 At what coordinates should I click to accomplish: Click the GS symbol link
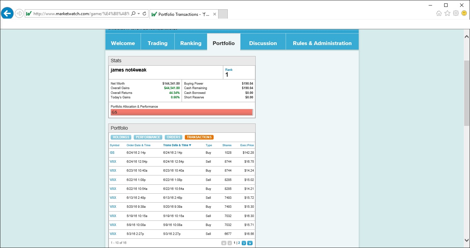[112, 153]
